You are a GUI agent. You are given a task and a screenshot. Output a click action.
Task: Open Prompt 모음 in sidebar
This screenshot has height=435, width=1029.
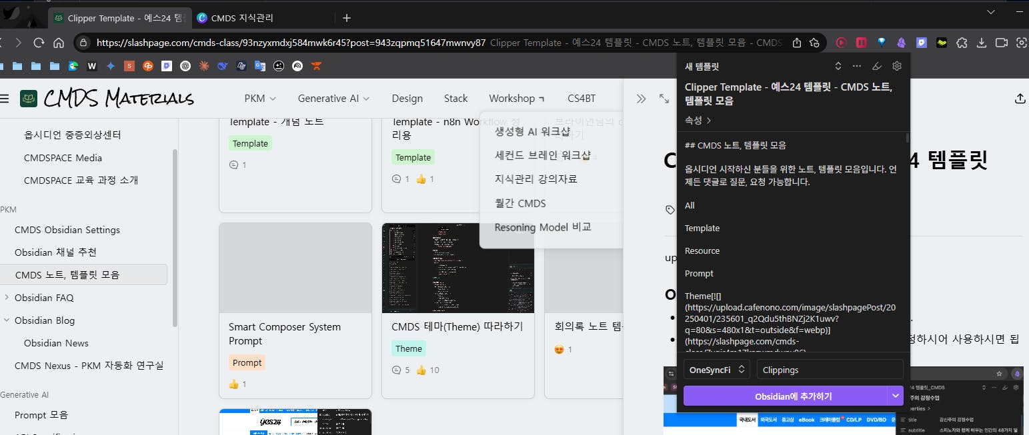(41, 415)
